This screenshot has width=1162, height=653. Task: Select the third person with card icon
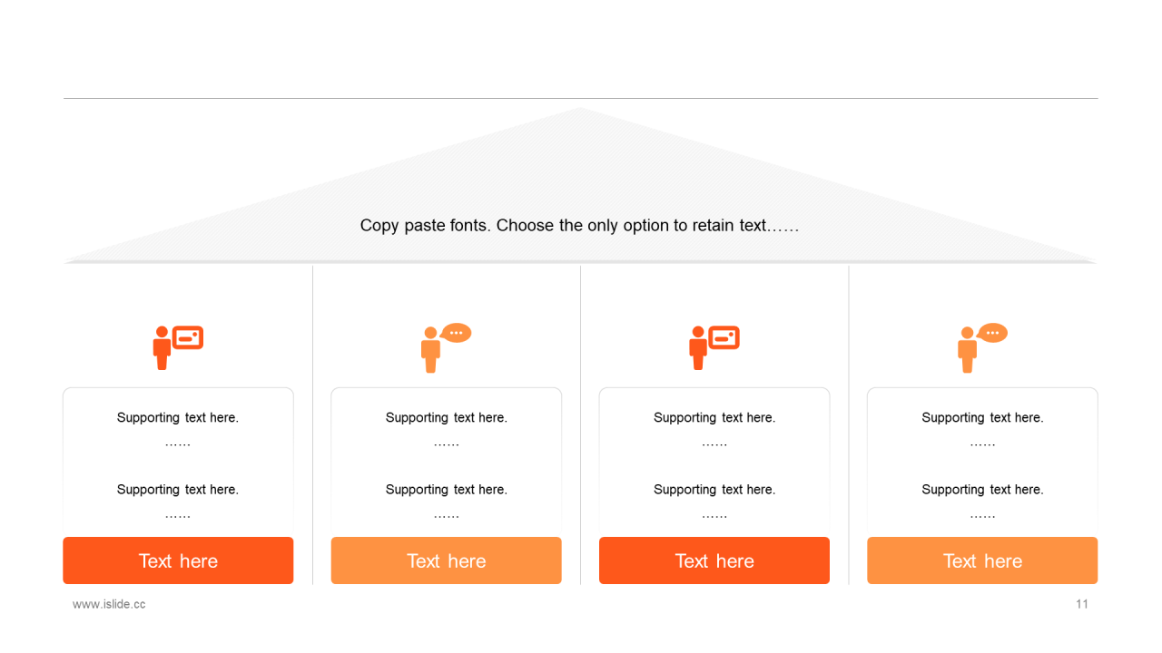click(x=714, y=348)
